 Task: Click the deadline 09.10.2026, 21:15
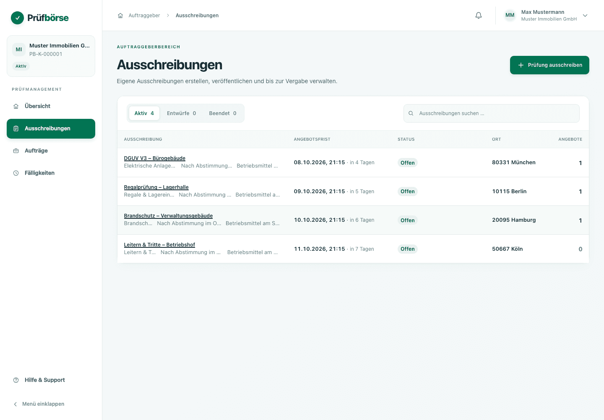319,192
